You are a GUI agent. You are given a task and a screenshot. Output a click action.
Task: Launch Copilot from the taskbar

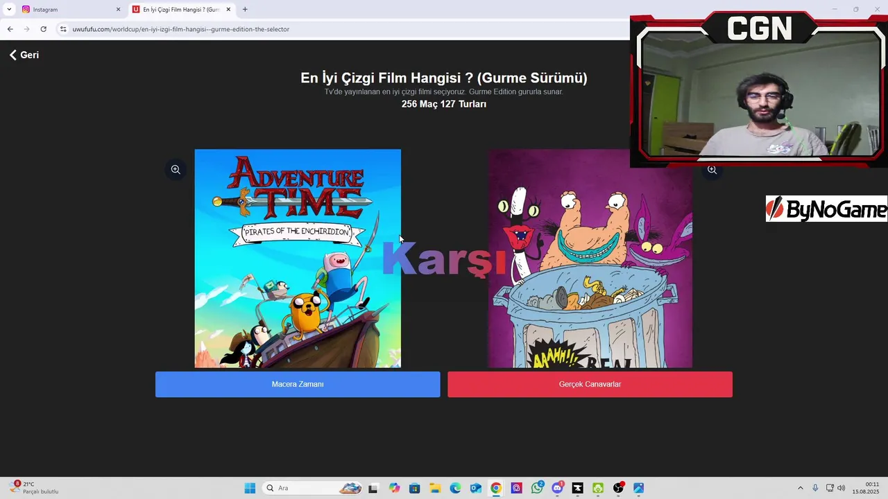click(x=394, y=488)
